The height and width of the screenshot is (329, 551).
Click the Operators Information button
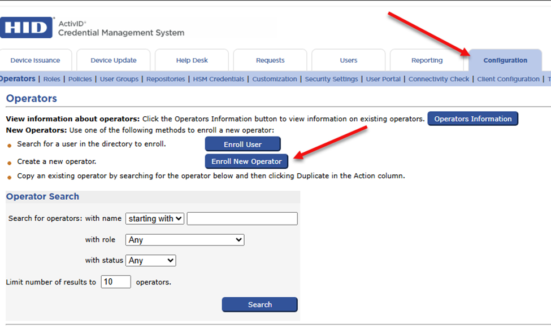click(x=472, y=119)
